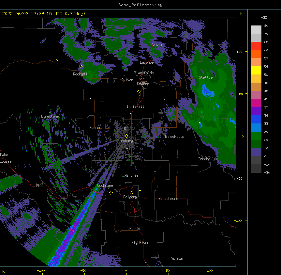Pick the gold 48-51 dBZ legend swatch
Screen dimensions: 281x275
coord(256,78)
